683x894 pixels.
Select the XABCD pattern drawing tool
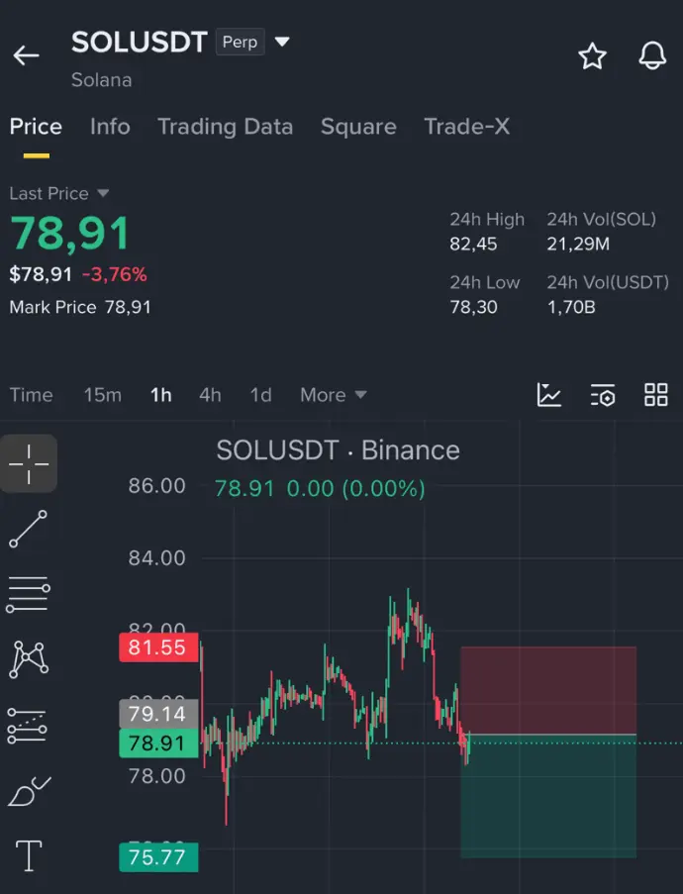coord(29,659)
